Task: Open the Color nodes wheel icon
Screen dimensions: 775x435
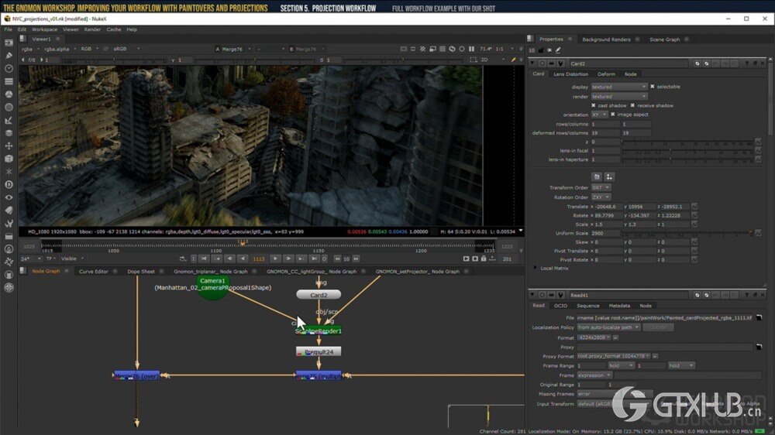Action: coord(9,94)
